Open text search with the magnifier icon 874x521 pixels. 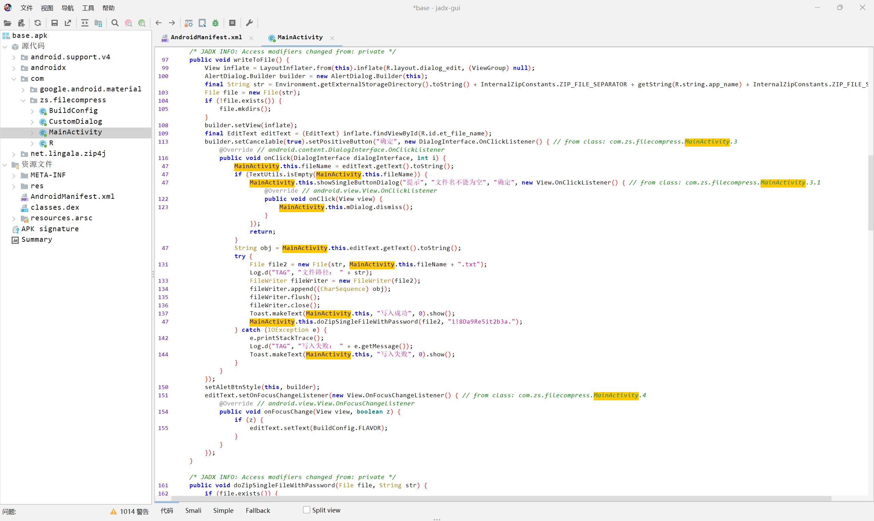tap(115, 23)
